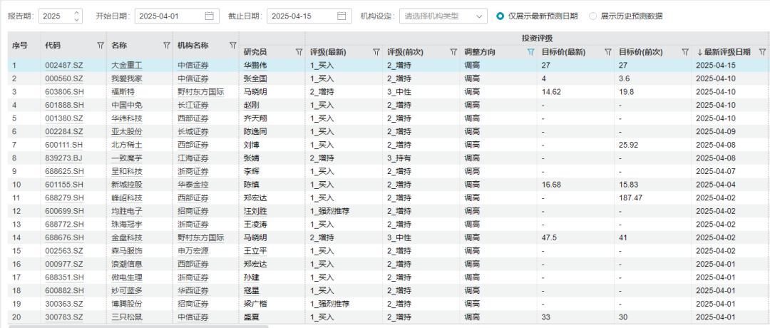Increase 报告期 year with up arrow
770x328 pixels.
[77, 13]
